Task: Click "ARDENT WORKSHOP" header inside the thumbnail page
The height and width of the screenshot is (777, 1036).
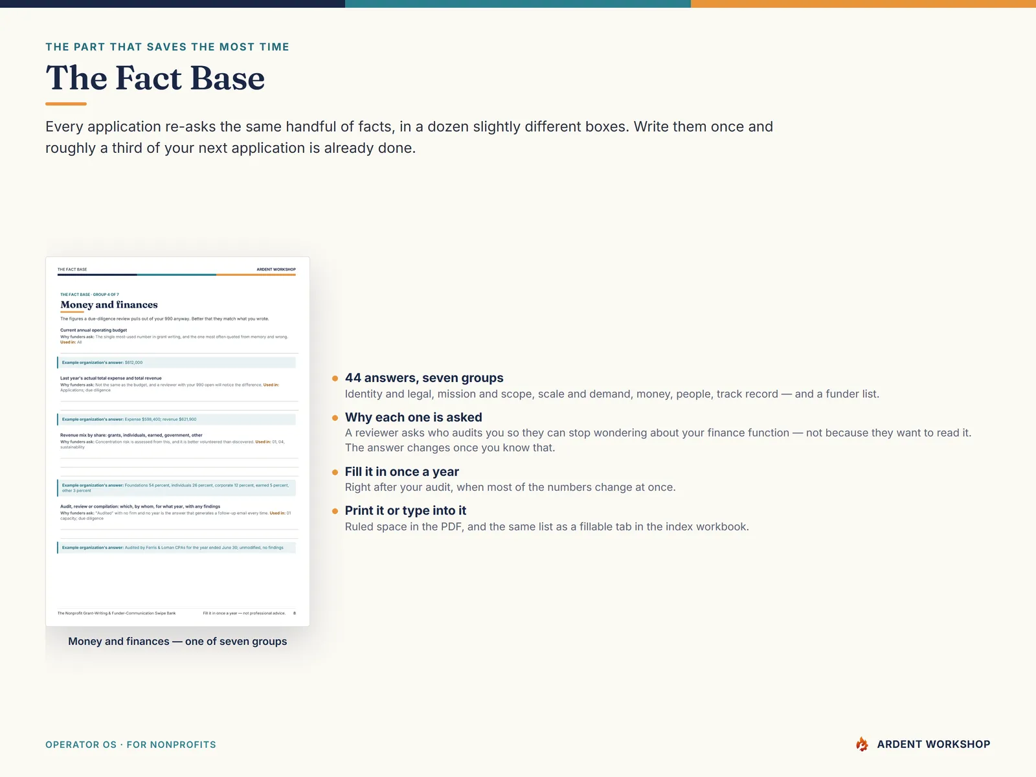Action: 276,269
